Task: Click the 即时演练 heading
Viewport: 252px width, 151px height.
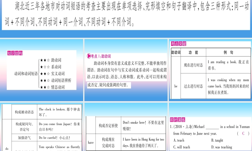Action: (x=178, y=120)
